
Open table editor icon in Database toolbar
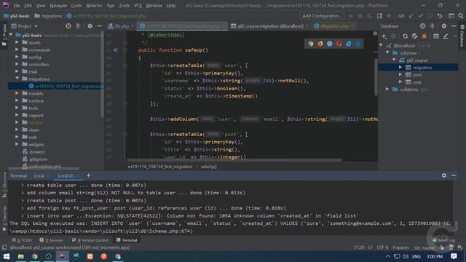pyautogui.click(x=436, y=36)
